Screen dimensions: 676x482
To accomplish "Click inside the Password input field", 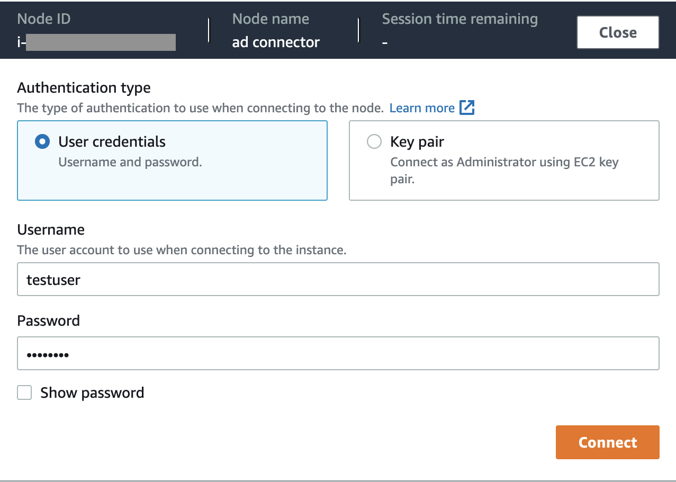I will point(338,353).
